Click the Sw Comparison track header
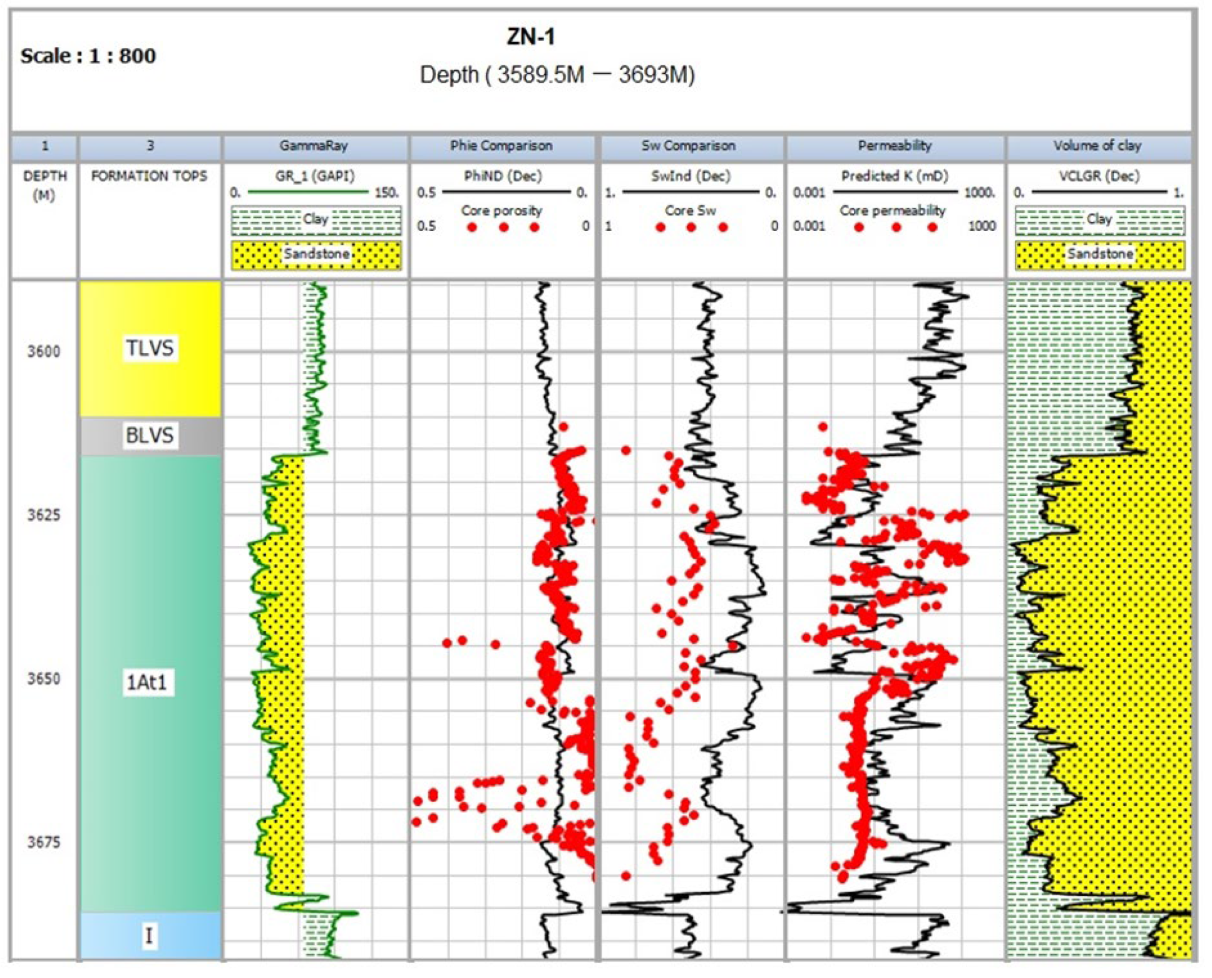Screen dimensions: 1212x978 (x=687, y=147)
